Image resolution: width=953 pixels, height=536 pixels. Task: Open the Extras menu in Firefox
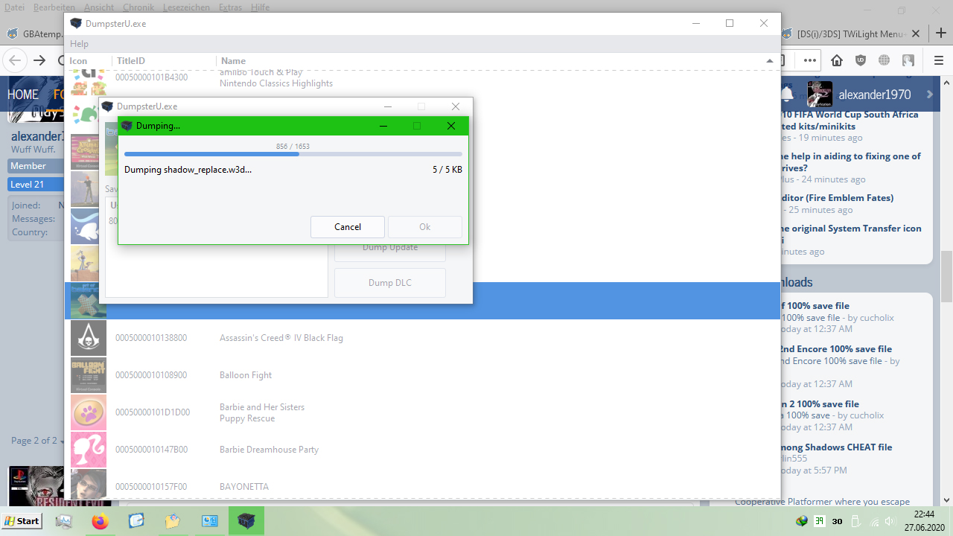coord(231,7)
